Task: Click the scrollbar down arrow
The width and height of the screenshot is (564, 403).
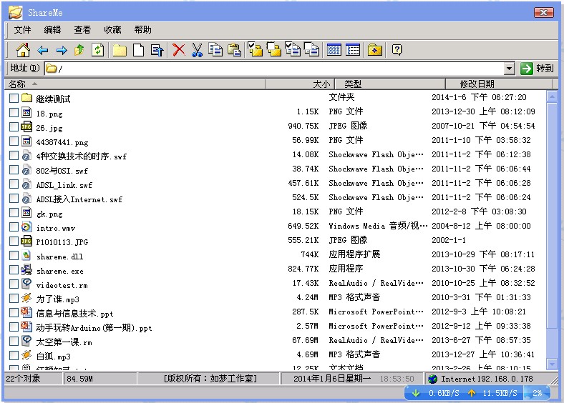Action: 552,364
